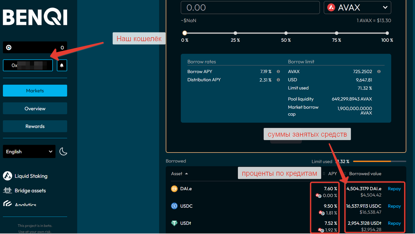
Task: Click the DAI.e 7.60 % APY
Action: click(x=330, y=188)
